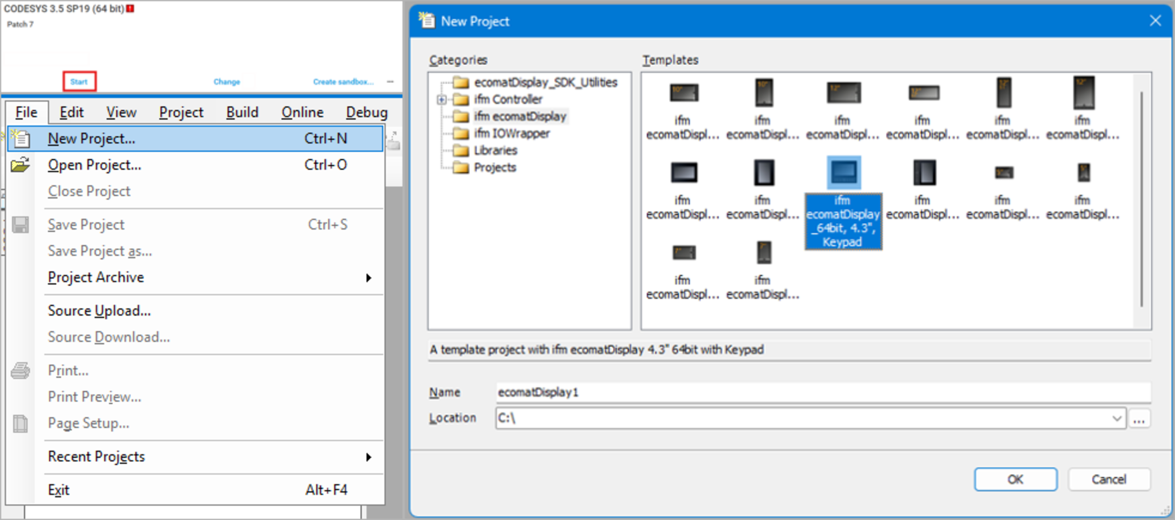Click the open-folder icon beside Open Project
The image size is (1175, 520).
pyautogui.click(x=20, y=165)
